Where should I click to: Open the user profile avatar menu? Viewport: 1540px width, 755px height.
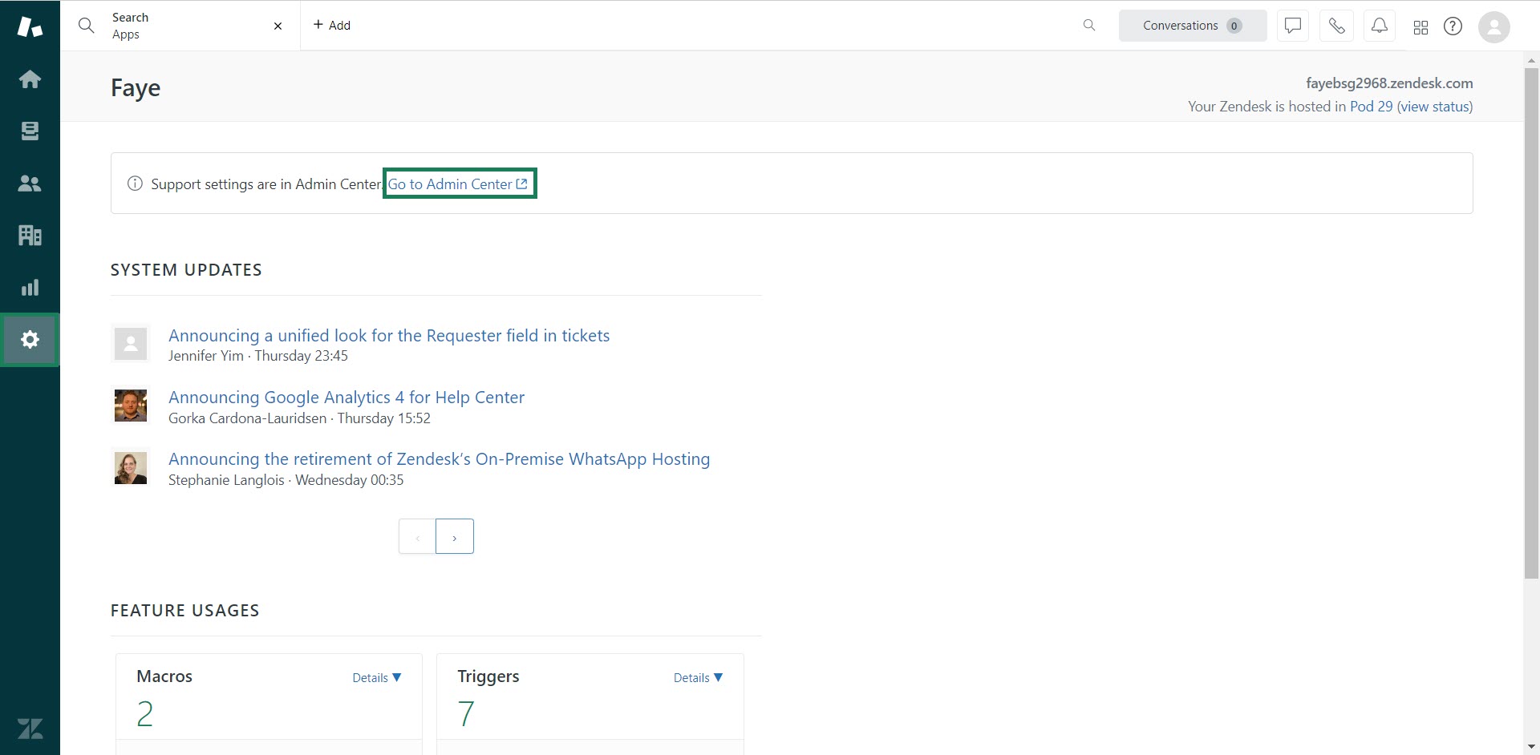[1493, 26]
